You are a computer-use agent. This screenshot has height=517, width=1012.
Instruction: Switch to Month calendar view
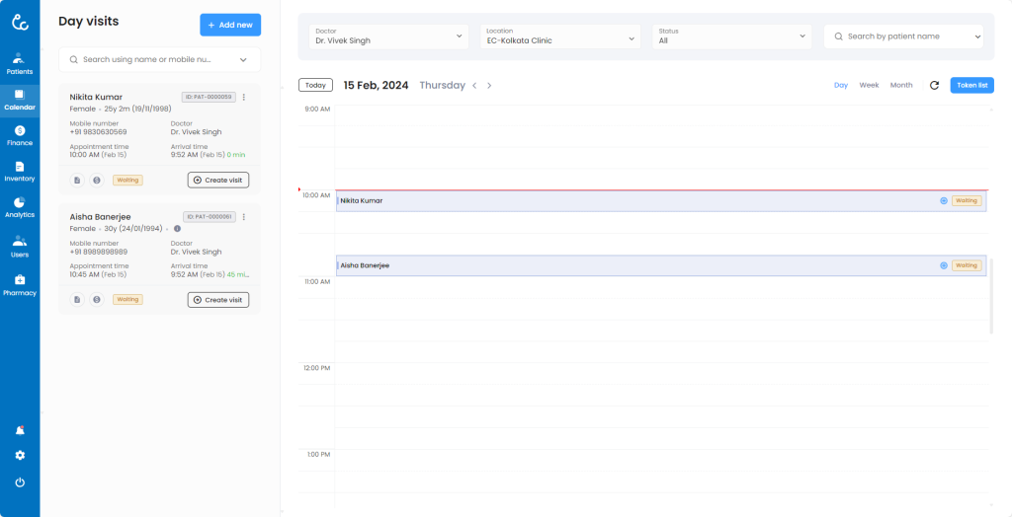(x=901, y=86)
